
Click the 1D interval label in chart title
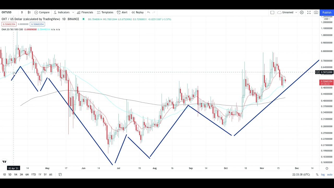pyautogui.click(x=64, y=19)
